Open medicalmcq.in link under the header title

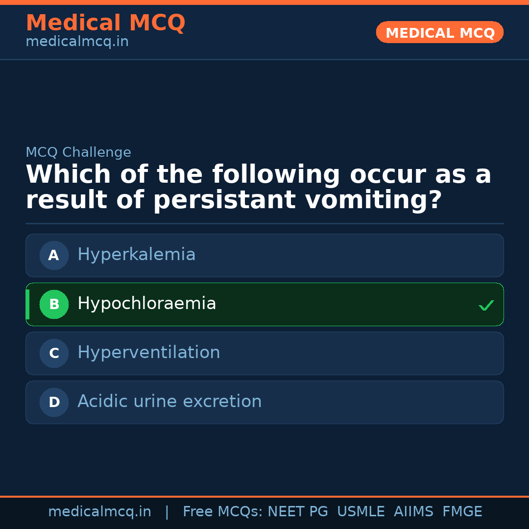[77, 42]
